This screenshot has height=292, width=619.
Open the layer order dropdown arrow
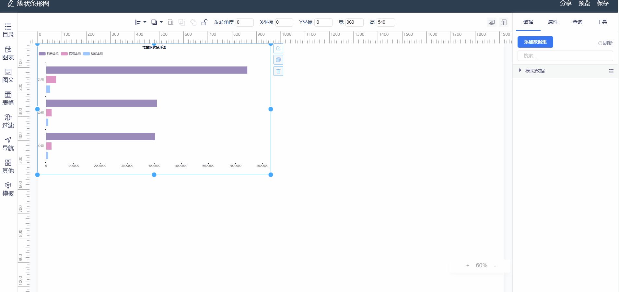tap(161, 22)
